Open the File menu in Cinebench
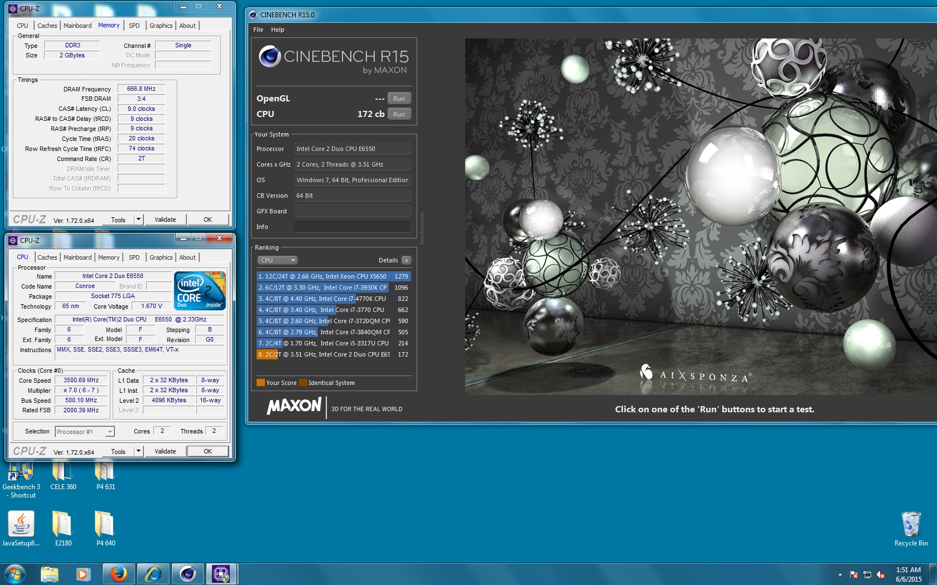Screen dimensions: 937x585 pyautogui.click(x=258, y=30)
